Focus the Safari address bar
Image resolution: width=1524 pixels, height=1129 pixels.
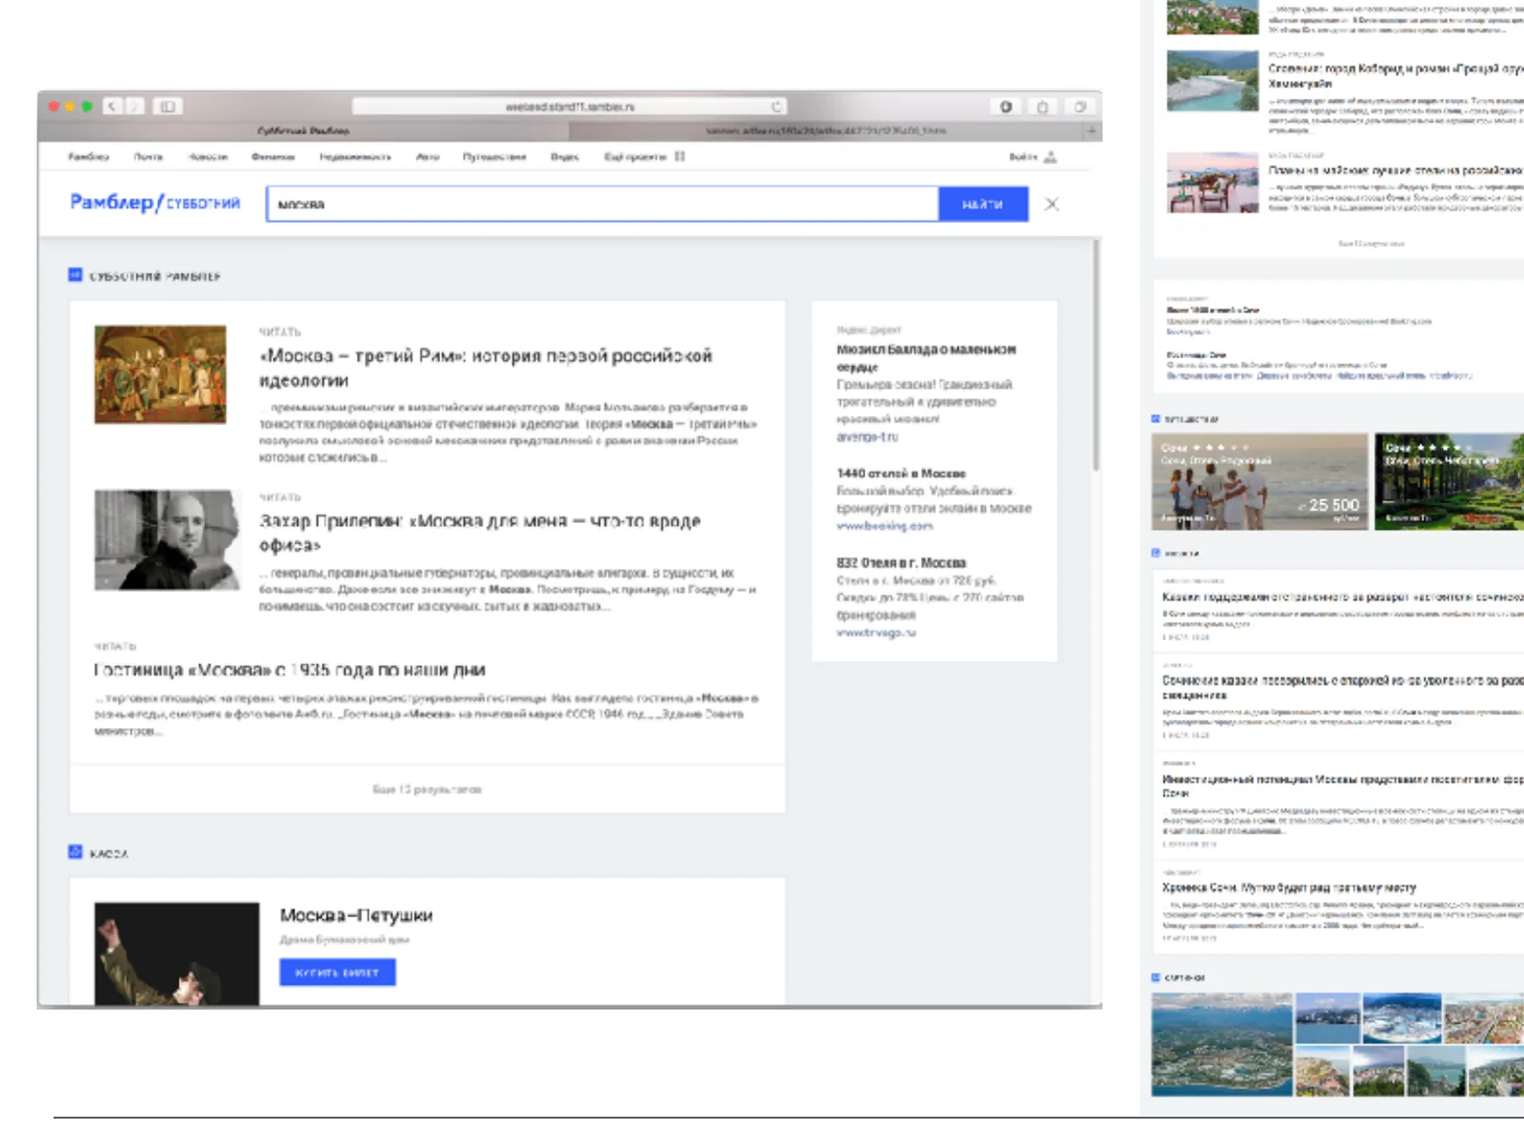coord(570,107)
